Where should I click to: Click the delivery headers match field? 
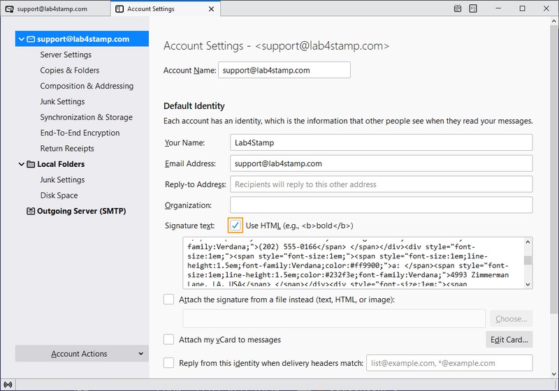click(449, 363)
